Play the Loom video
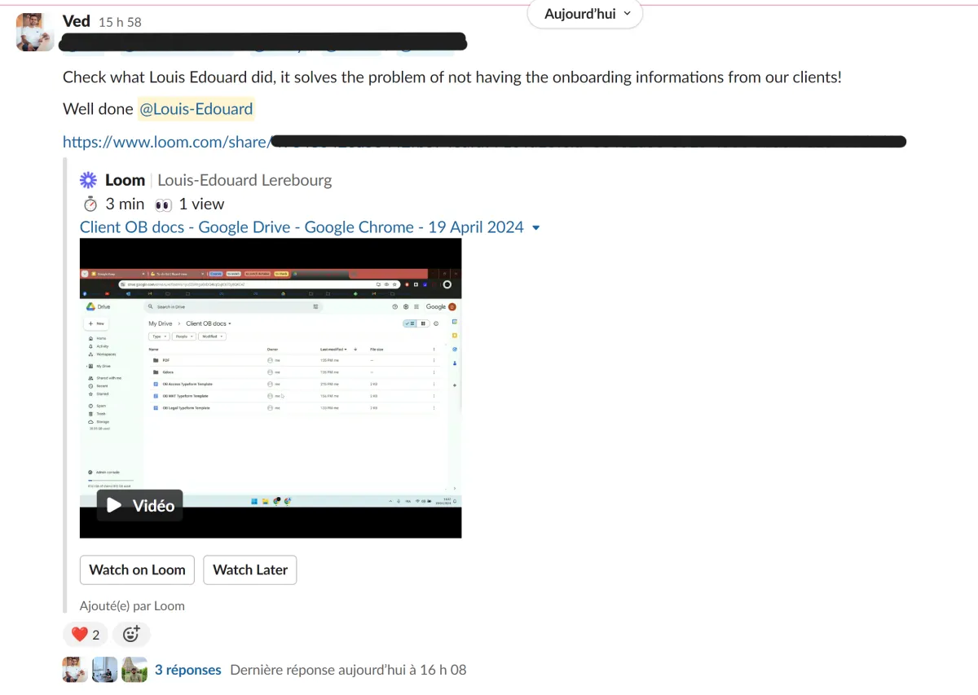 click(140, 505)
